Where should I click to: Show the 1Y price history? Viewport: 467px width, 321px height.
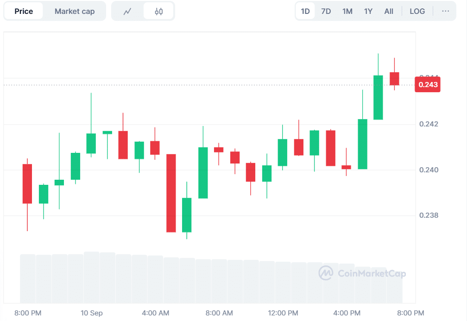368,11
